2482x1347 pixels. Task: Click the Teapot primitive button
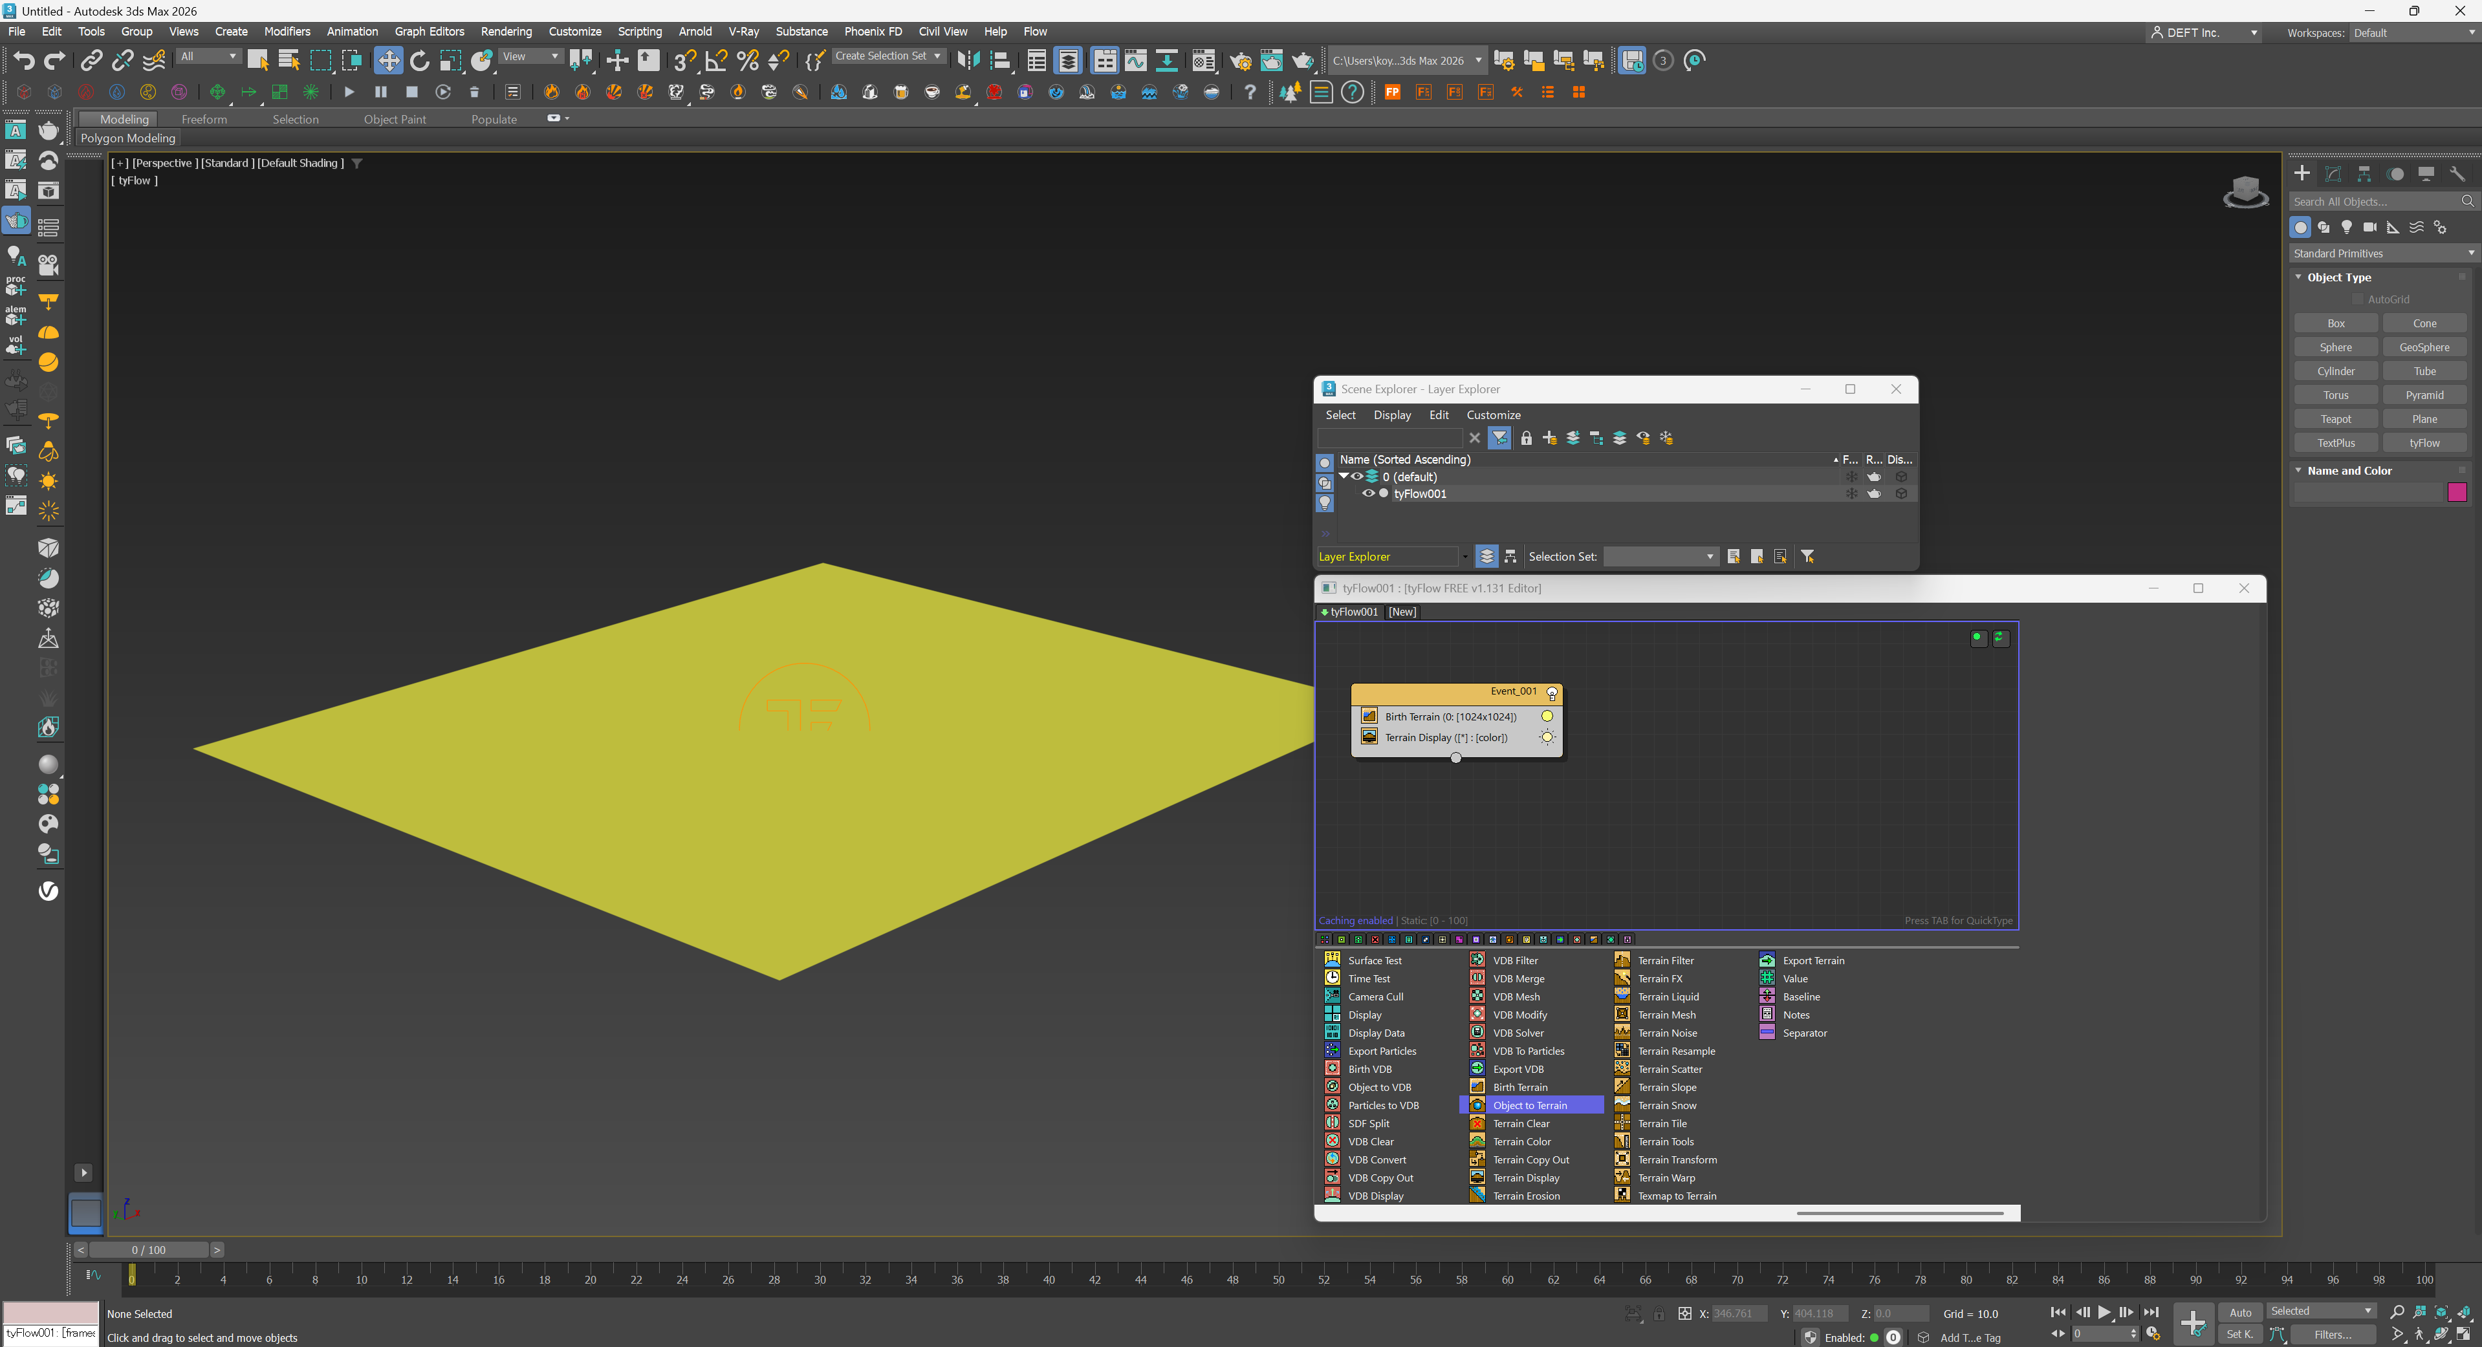coord(2335,419)
